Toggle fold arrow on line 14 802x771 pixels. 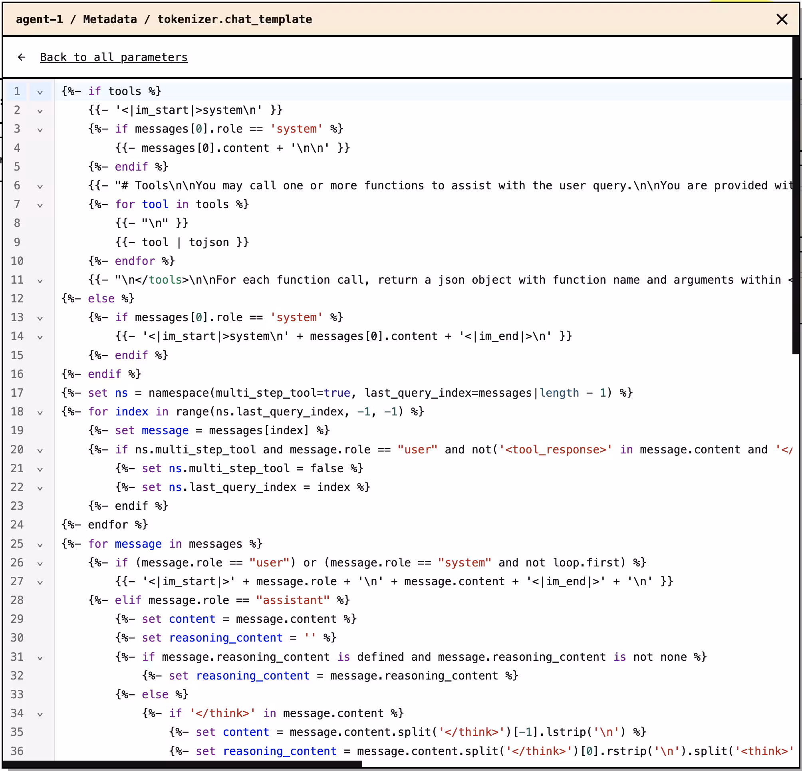tap(40, 338)
